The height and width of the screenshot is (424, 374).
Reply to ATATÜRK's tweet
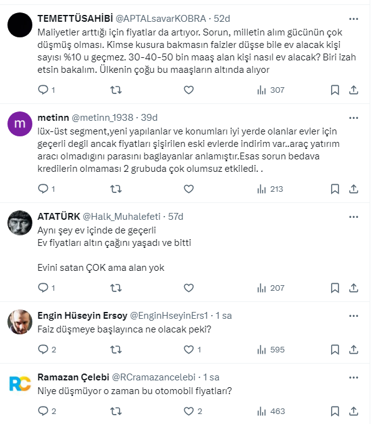click(x=43, y=288)
